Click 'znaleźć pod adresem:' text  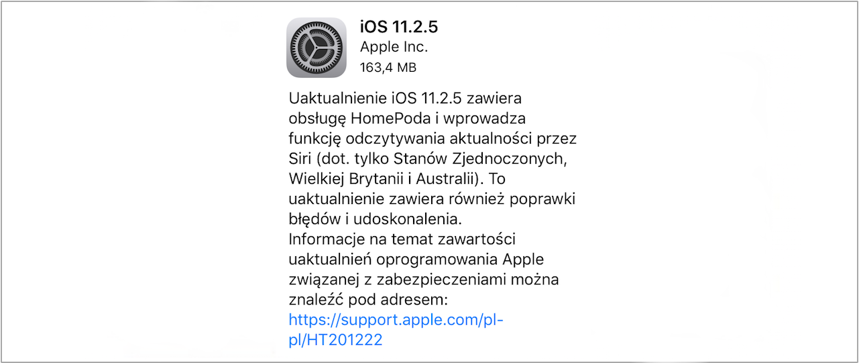tap(368, 300)
